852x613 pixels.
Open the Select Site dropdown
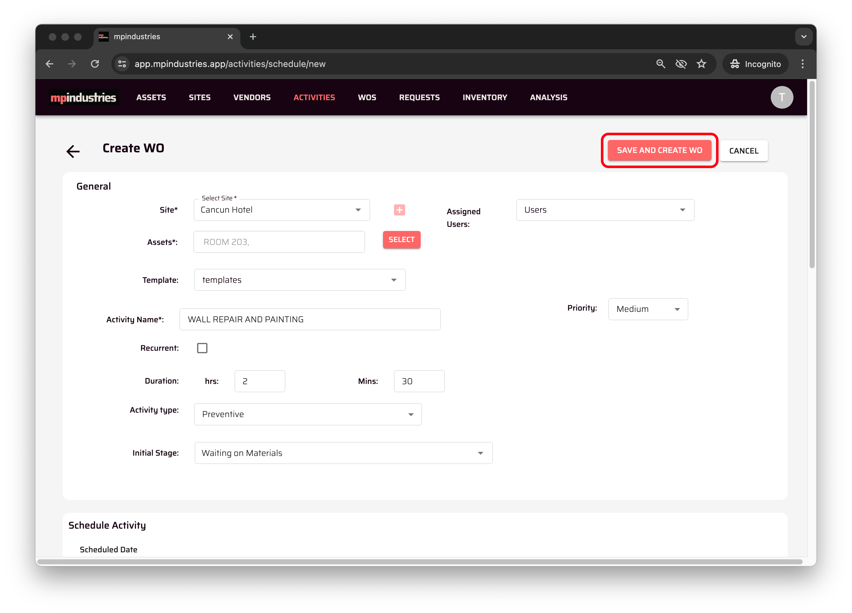click(281, 210)
